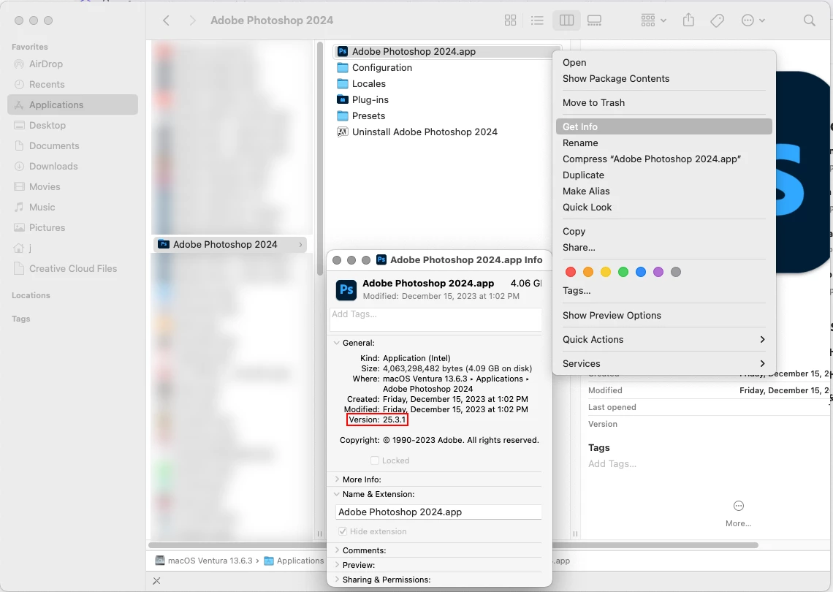Expand the More Info section
This screenshot has height=592, width=833.
[x=336, y=479]
